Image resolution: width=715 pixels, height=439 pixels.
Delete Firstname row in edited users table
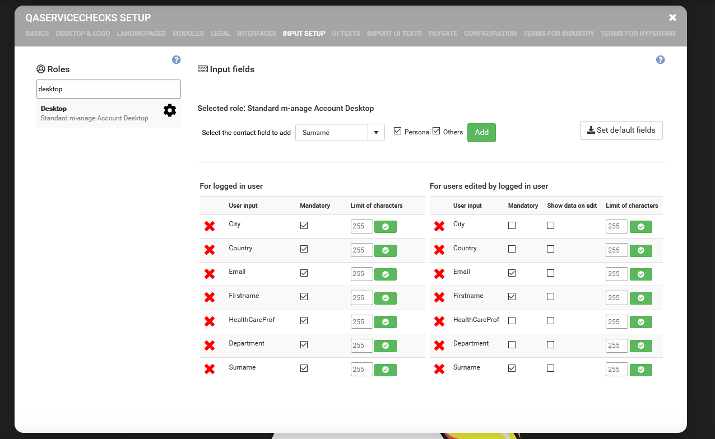[439, 297]
